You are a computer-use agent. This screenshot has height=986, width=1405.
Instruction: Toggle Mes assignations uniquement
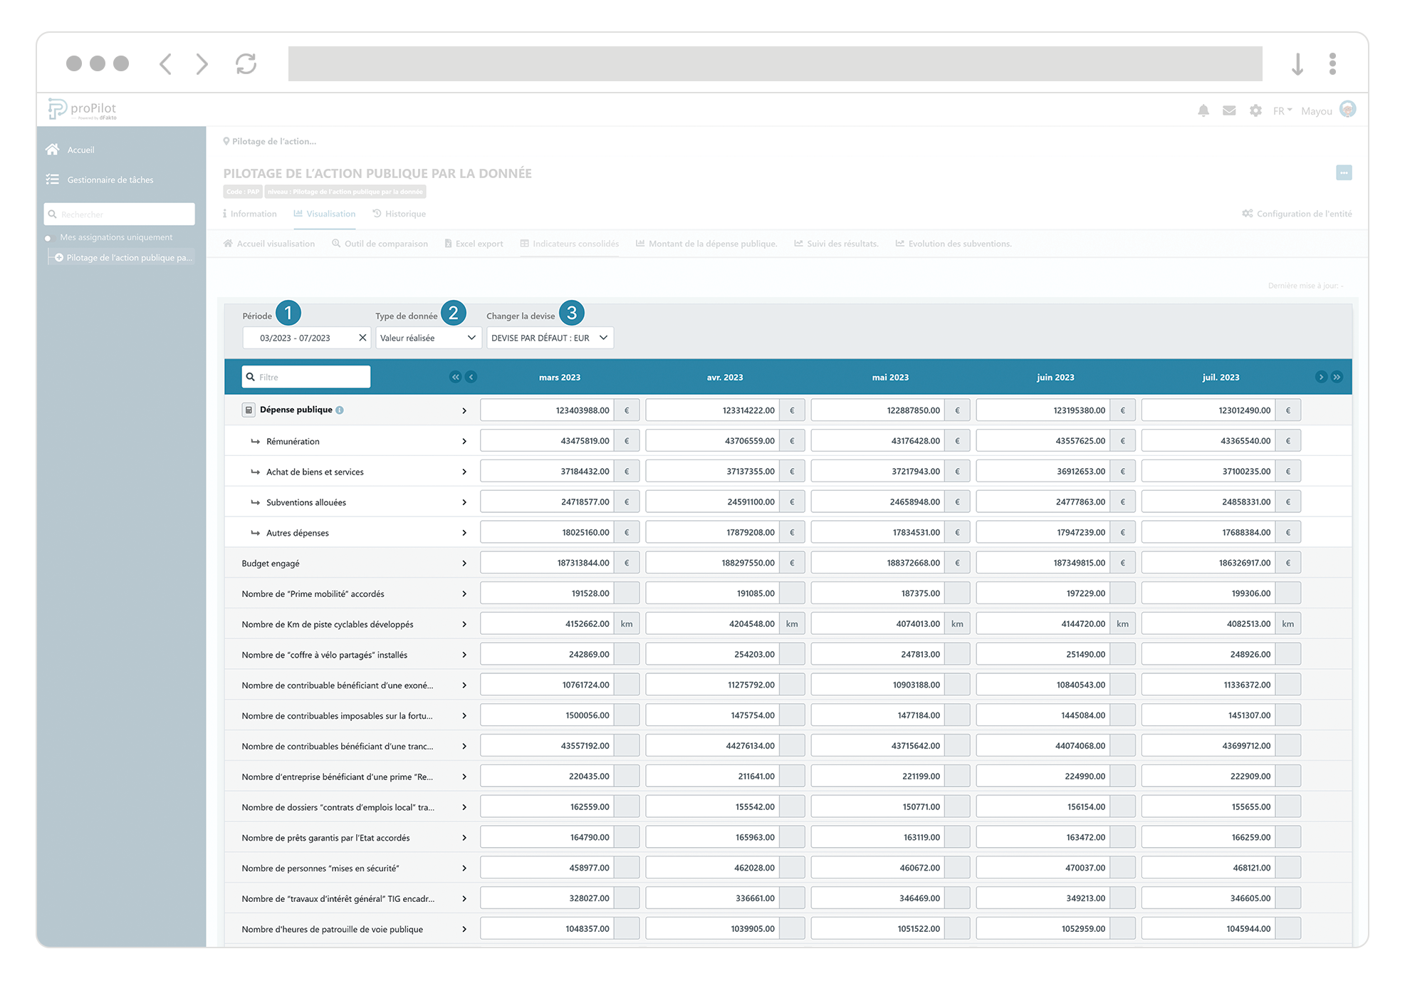48,238
